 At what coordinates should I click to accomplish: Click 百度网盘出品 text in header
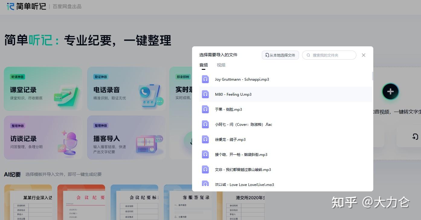(x=67, y=6)
